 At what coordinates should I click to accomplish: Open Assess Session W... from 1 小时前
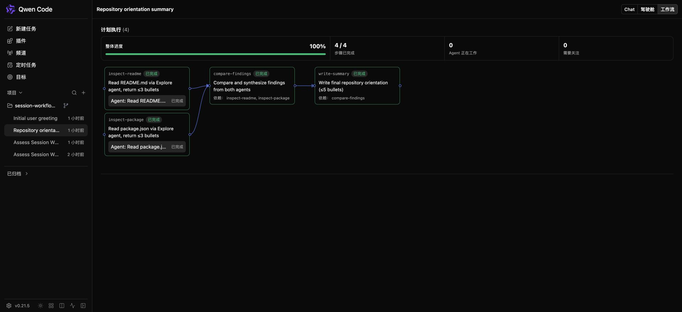pyautogui.click(x=46, y=142)
